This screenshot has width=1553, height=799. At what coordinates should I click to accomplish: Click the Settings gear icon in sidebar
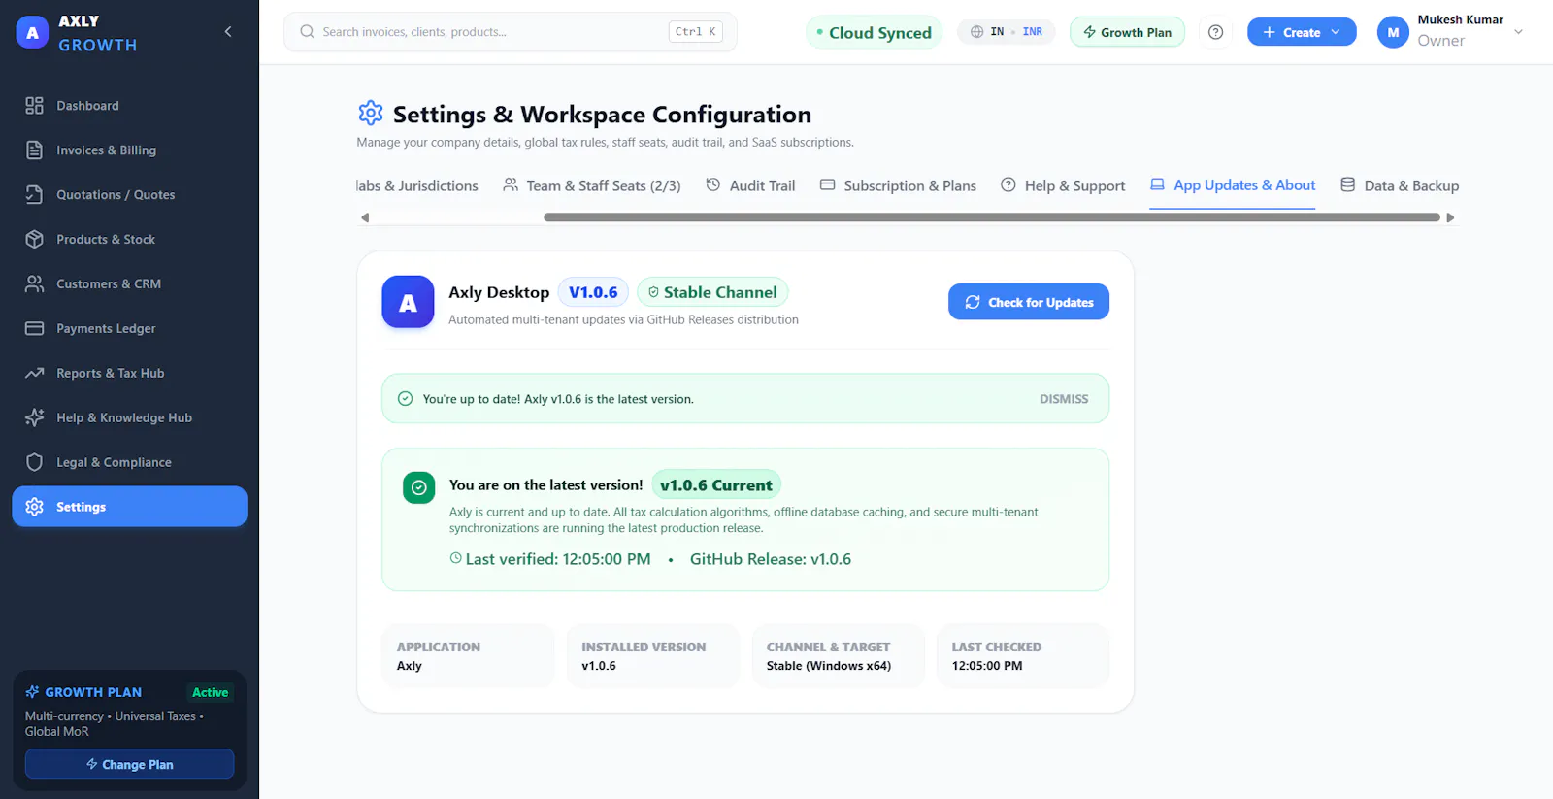coord(35,507)
